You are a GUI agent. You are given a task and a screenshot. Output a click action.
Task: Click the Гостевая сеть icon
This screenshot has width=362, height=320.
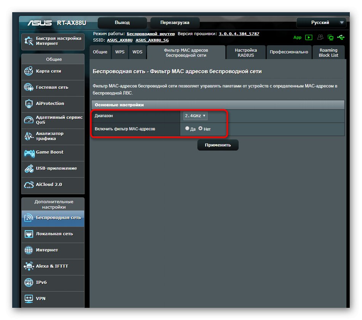tap(29, 87)
